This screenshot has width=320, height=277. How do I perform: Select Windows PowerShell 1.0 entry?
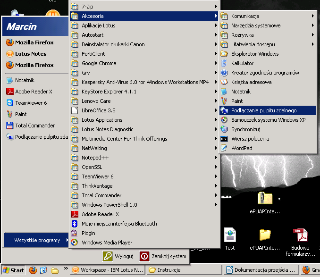pyautogui.click(x=144, y=205)
